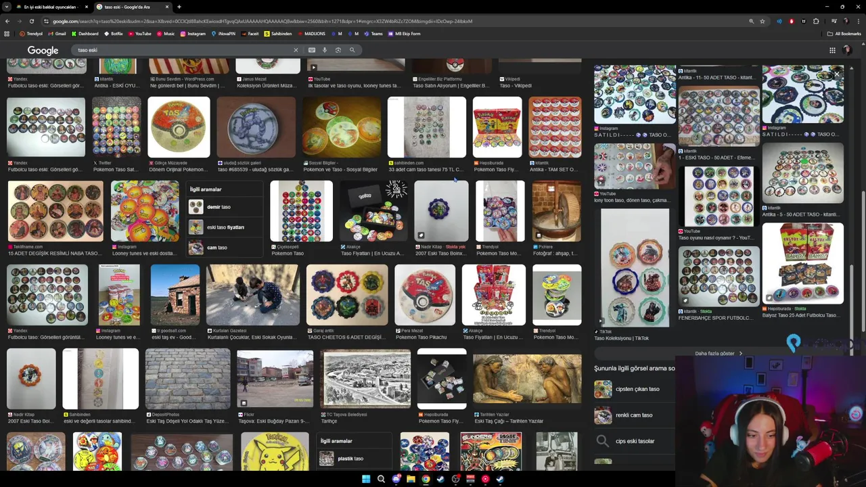This screenshot has width=866, height=487.
Task: Open the Google account avatar
Action: click(847, 50)
